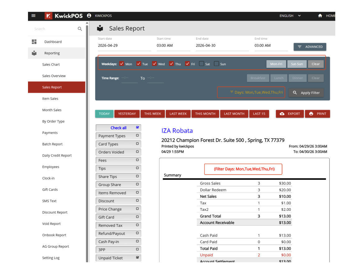Click the Reporting book icon in sidebar
Screen dimensions: 362x279
point(34,53)
